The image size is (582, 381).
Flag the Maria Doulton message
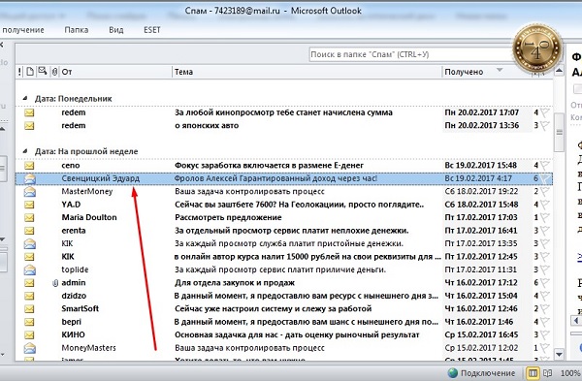point(544,217)
